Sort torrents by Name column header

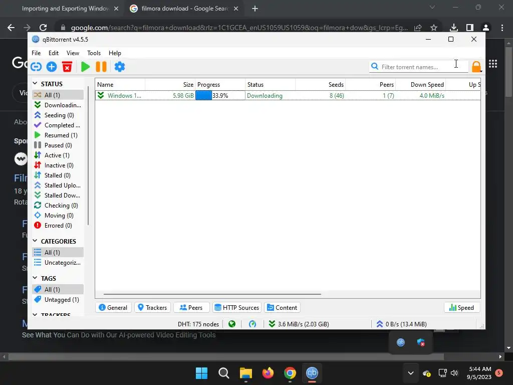[x=120, y=84]
